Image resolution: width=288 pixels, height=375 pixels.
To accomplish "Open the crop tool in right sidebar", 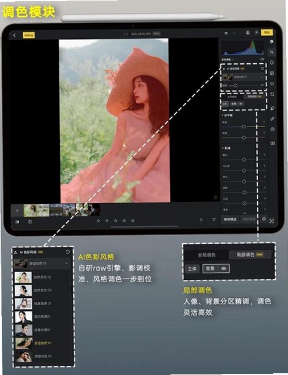I will click(x=272, y=94).
